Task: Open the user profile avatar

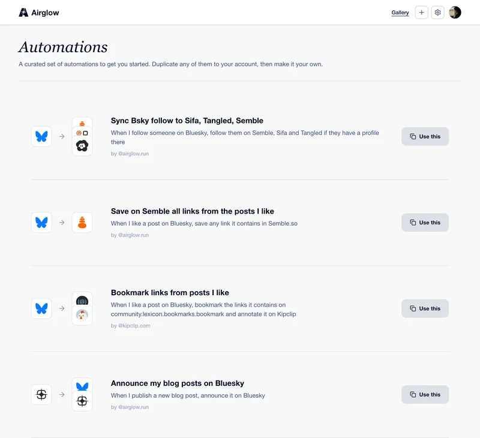Action: (455, 13)
